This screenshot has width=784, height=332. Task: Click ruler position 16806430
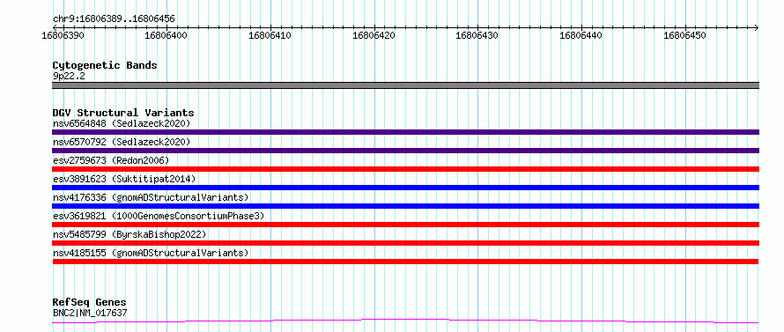[x=477, y=35]
